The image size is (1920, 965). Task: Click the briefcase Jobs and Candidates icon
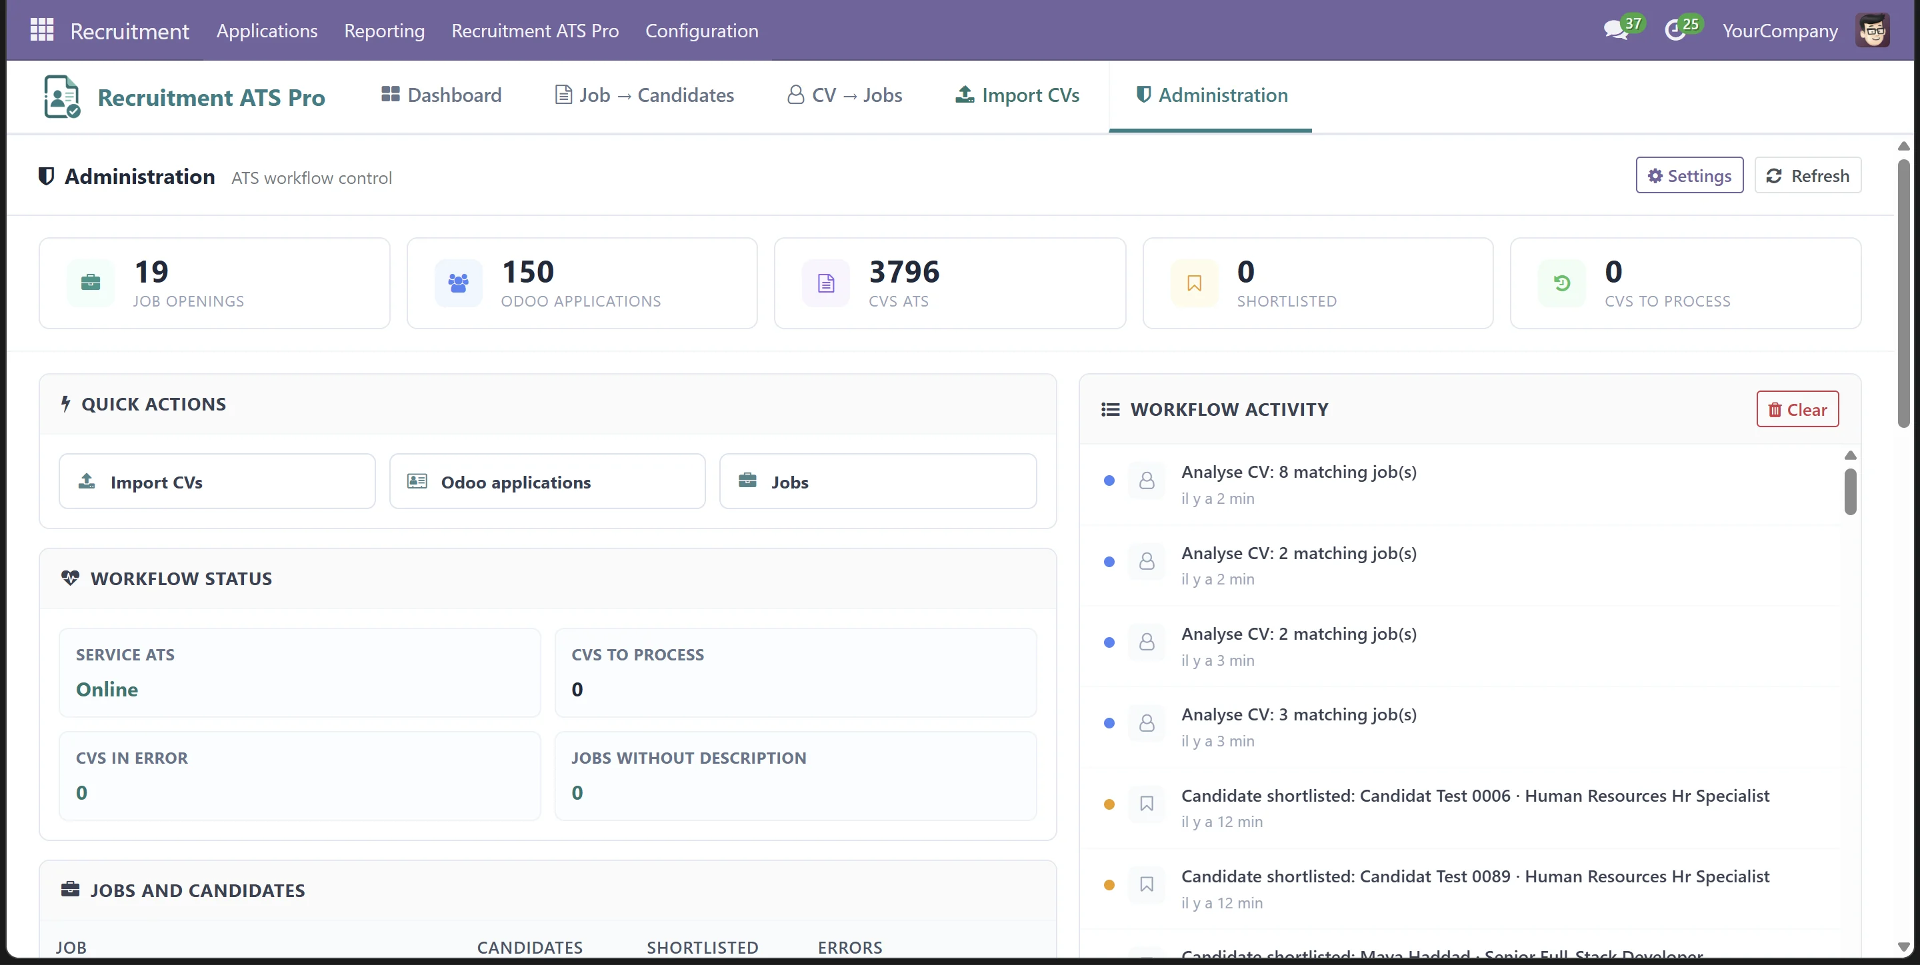coord(70,890)
